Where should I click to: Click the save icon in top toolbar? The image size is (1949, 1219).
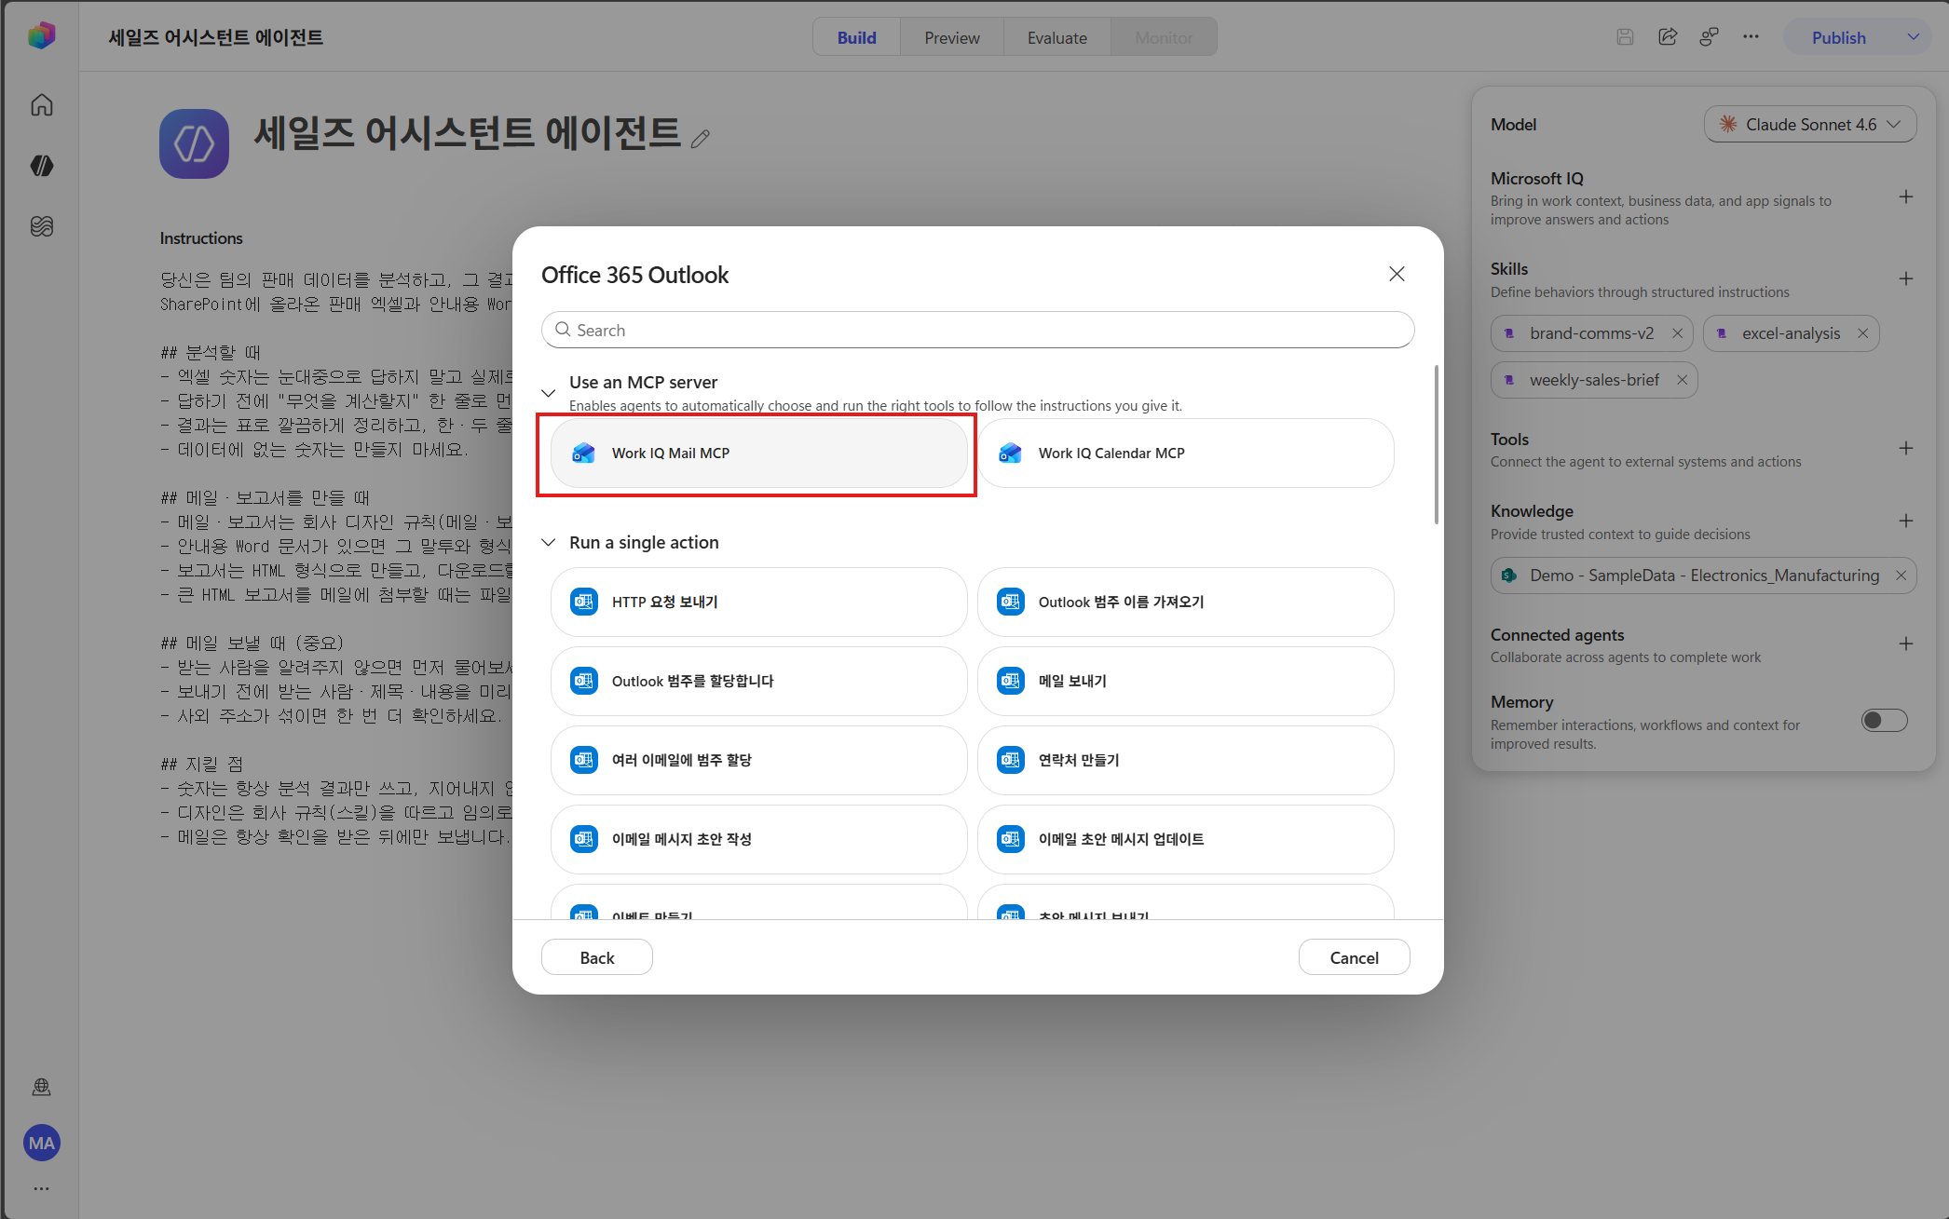(1625, 37)
